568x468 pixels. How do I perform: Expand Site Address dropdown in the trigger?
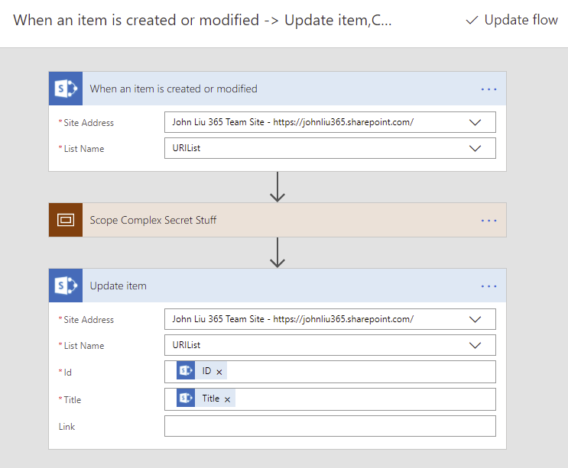tap(475, 122)
